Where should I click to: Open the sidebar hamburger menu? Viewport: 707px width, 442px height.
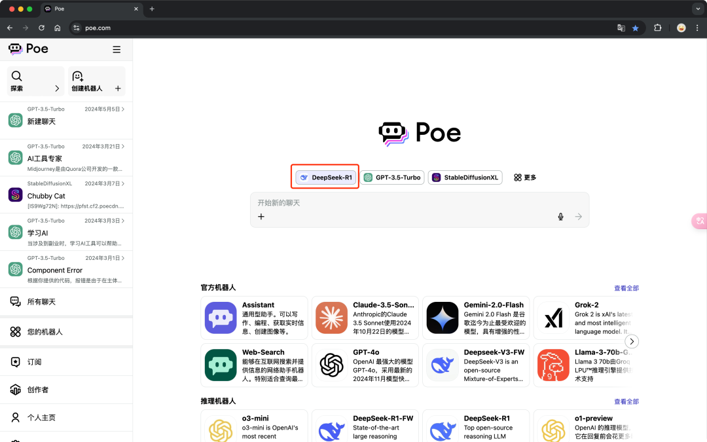pos(117,48)
